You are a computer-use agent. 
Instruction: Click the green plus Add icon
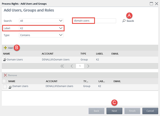[5, 48]
